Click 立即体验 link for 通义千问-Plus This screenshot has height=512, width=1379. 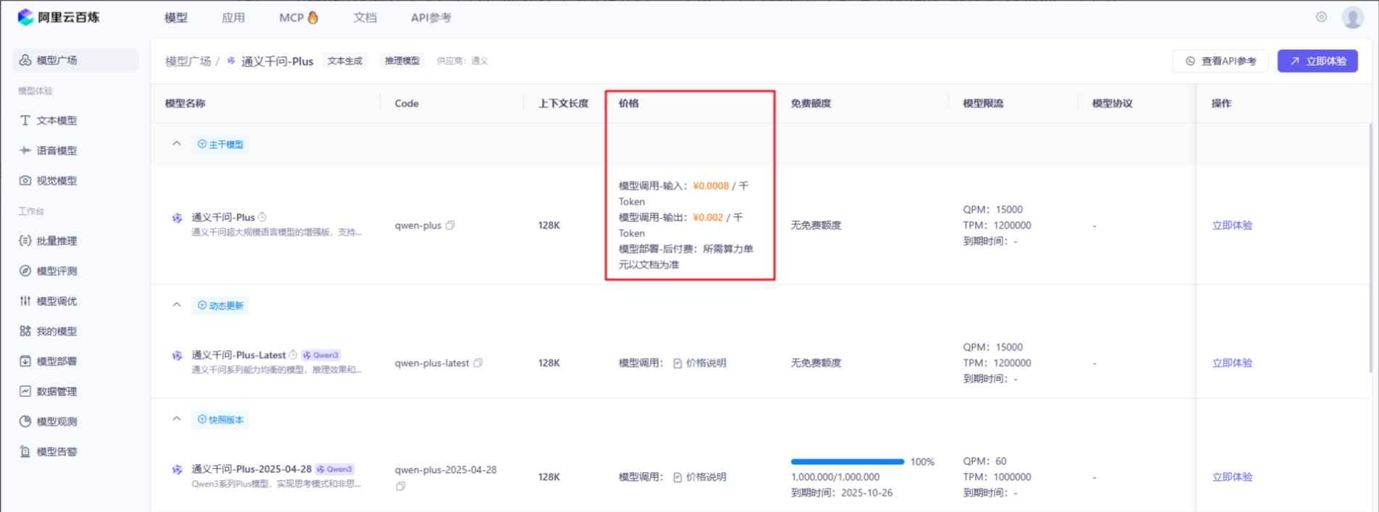pos(1232,226)
